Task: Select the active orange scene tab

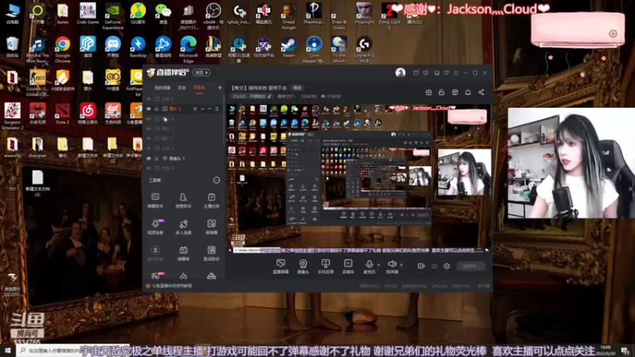Action: pyautogui.click(x=199, y=88)
